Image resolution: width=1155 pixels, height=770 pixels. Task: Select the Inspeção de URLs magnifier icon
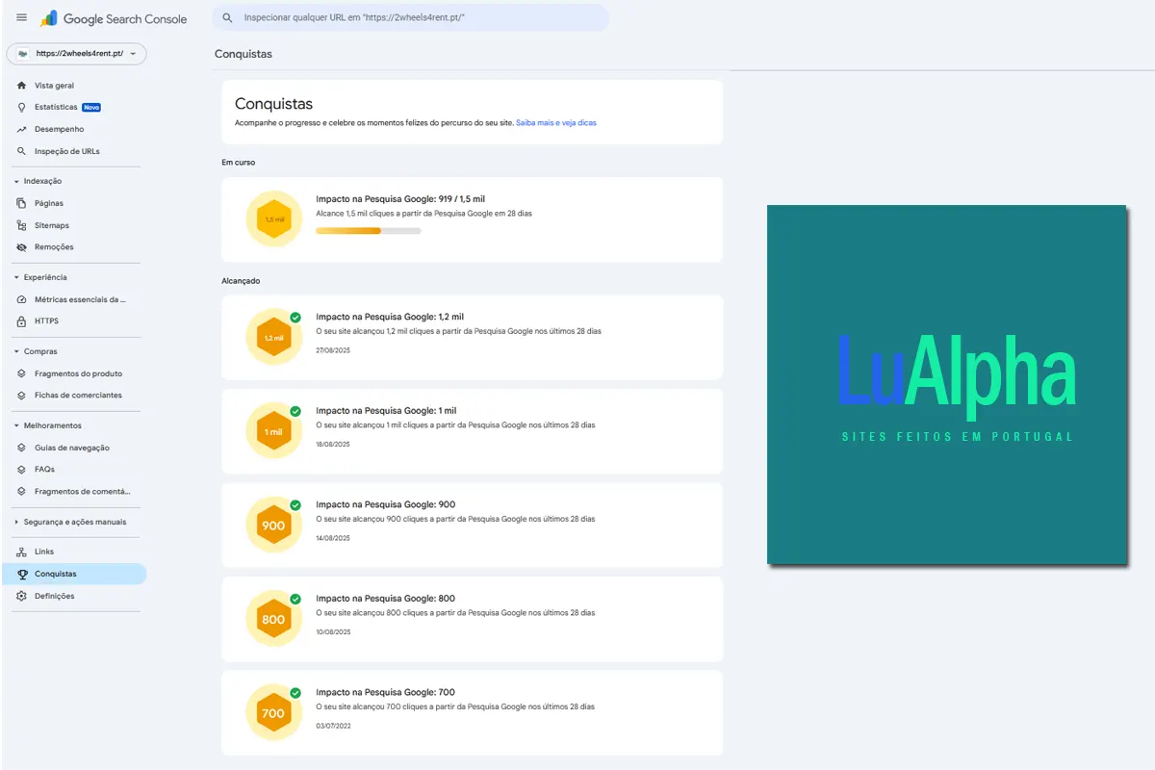(20, 151)
